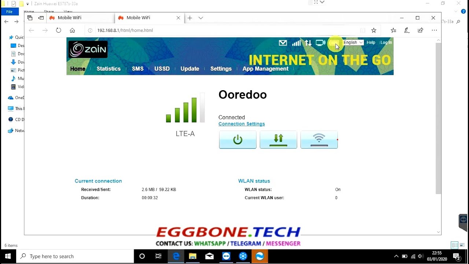Viewport: 469px width, 264px height.
Task: Click the add notes pen icon
Action: (407, 30)
